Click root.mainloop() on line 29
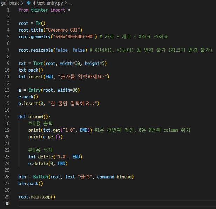Screen dimensions: 216x209 [37, 197]
